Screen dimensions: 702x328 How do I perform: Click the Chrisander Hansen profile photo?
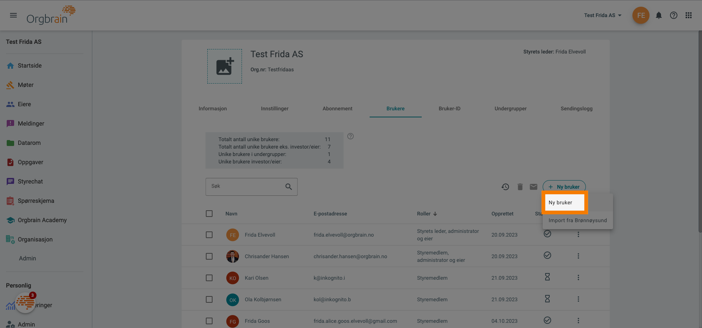(x=233, y=256)
